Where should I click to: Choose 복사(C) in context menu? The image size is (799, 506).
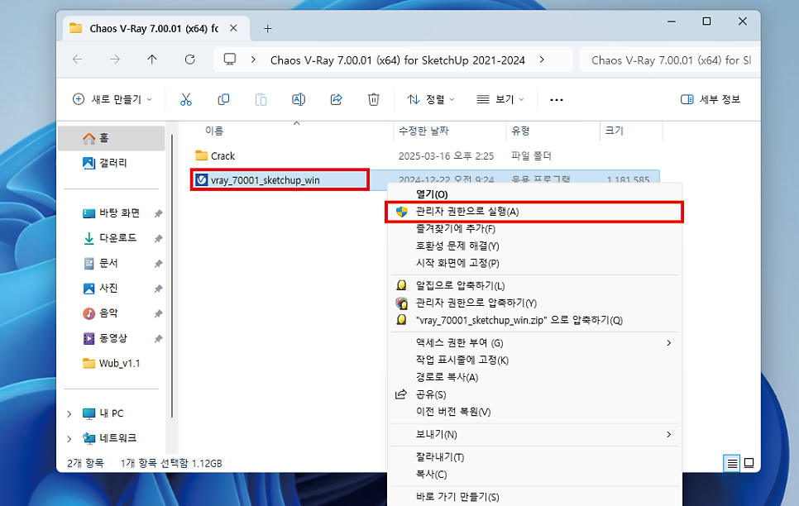[x=534, y=475]
